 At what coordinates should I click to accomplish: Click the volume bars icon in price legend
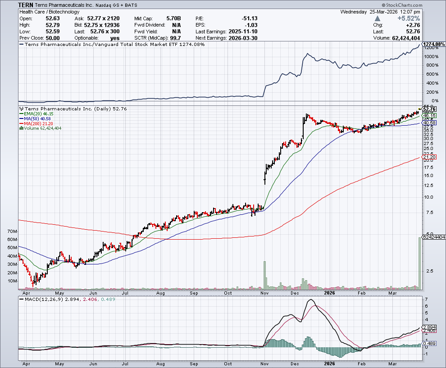click(20, 128)
